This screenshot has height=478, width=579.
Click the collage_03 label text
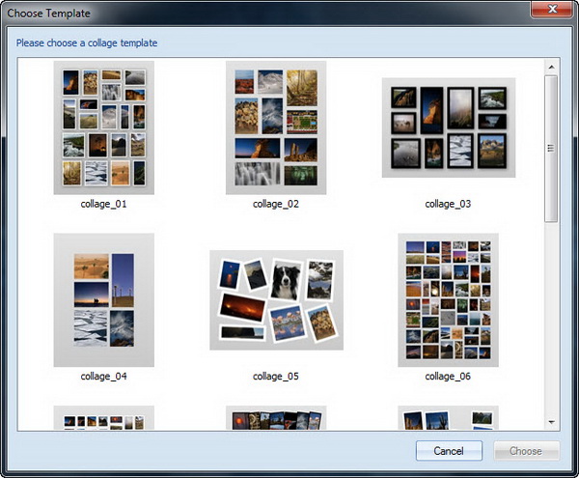click(448, 204)
